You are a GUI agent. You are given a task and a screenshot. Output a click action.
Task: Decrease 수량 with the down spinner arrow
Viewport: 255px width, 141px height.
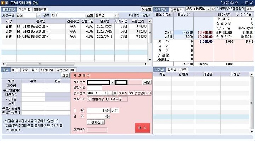coord(107,112)
